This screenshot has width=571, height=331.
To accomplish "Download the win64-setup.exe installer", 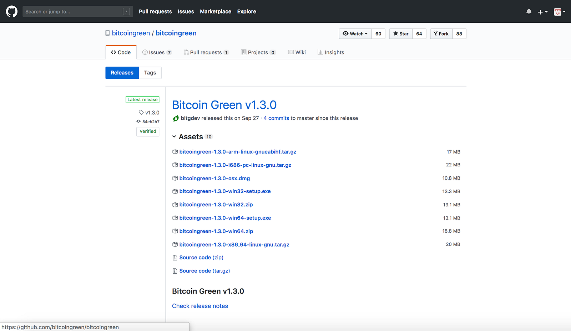I will point(225,218).
